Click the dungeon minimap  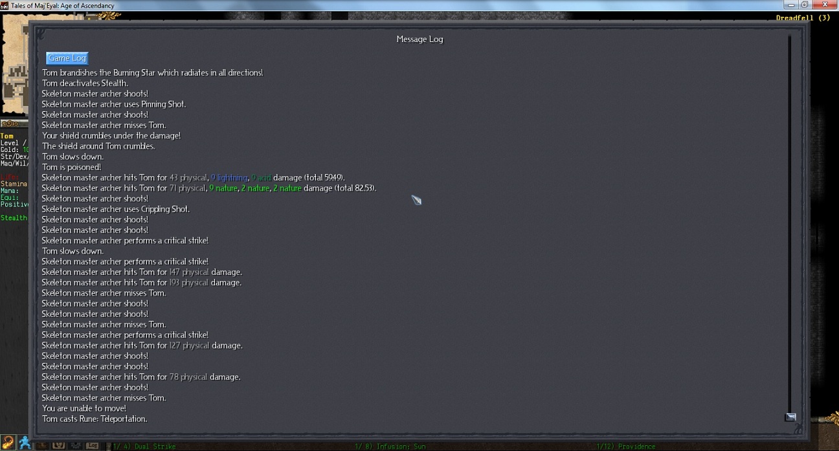14,65
